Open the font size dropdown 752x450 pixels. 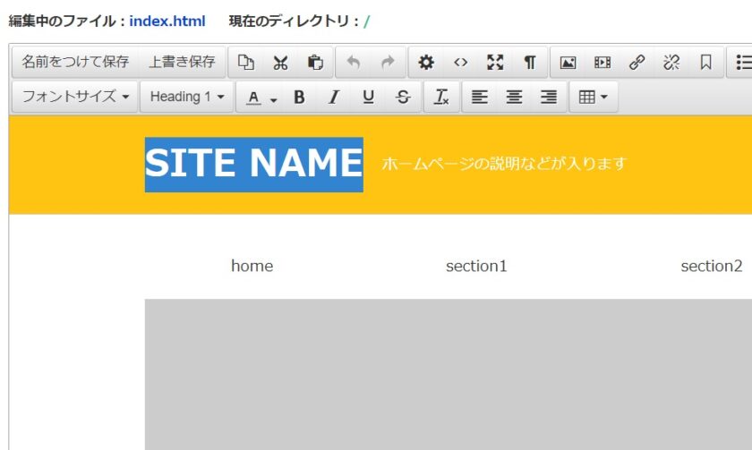click(x=75, y=97)
